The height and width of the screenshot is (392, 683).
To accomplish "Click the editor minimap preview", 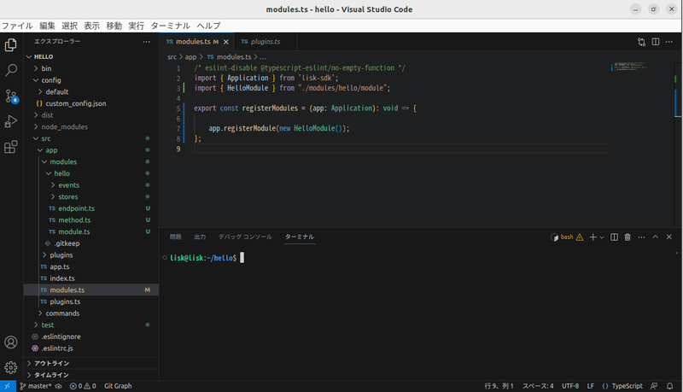I will pos(629,67).
